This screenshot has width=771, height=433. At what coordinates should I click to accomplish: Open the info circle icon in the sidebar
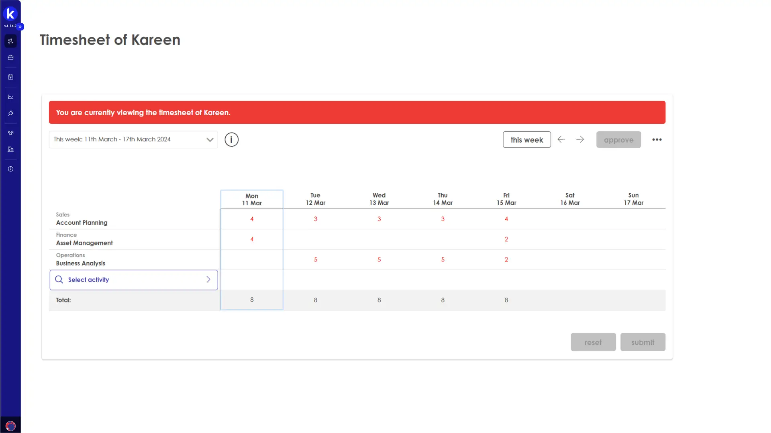pyautogui.click(x=10, y=169)
